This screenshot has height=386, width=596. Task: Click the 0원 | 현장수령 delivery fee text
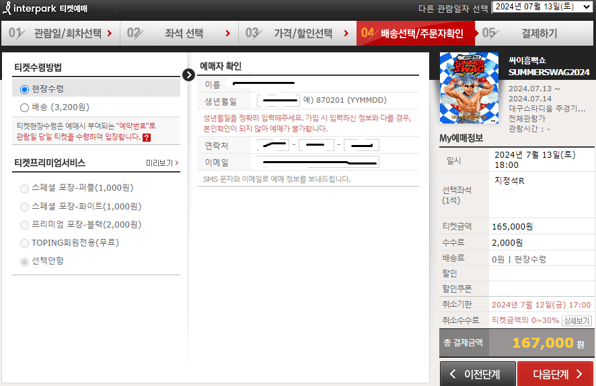click(519, 259)
